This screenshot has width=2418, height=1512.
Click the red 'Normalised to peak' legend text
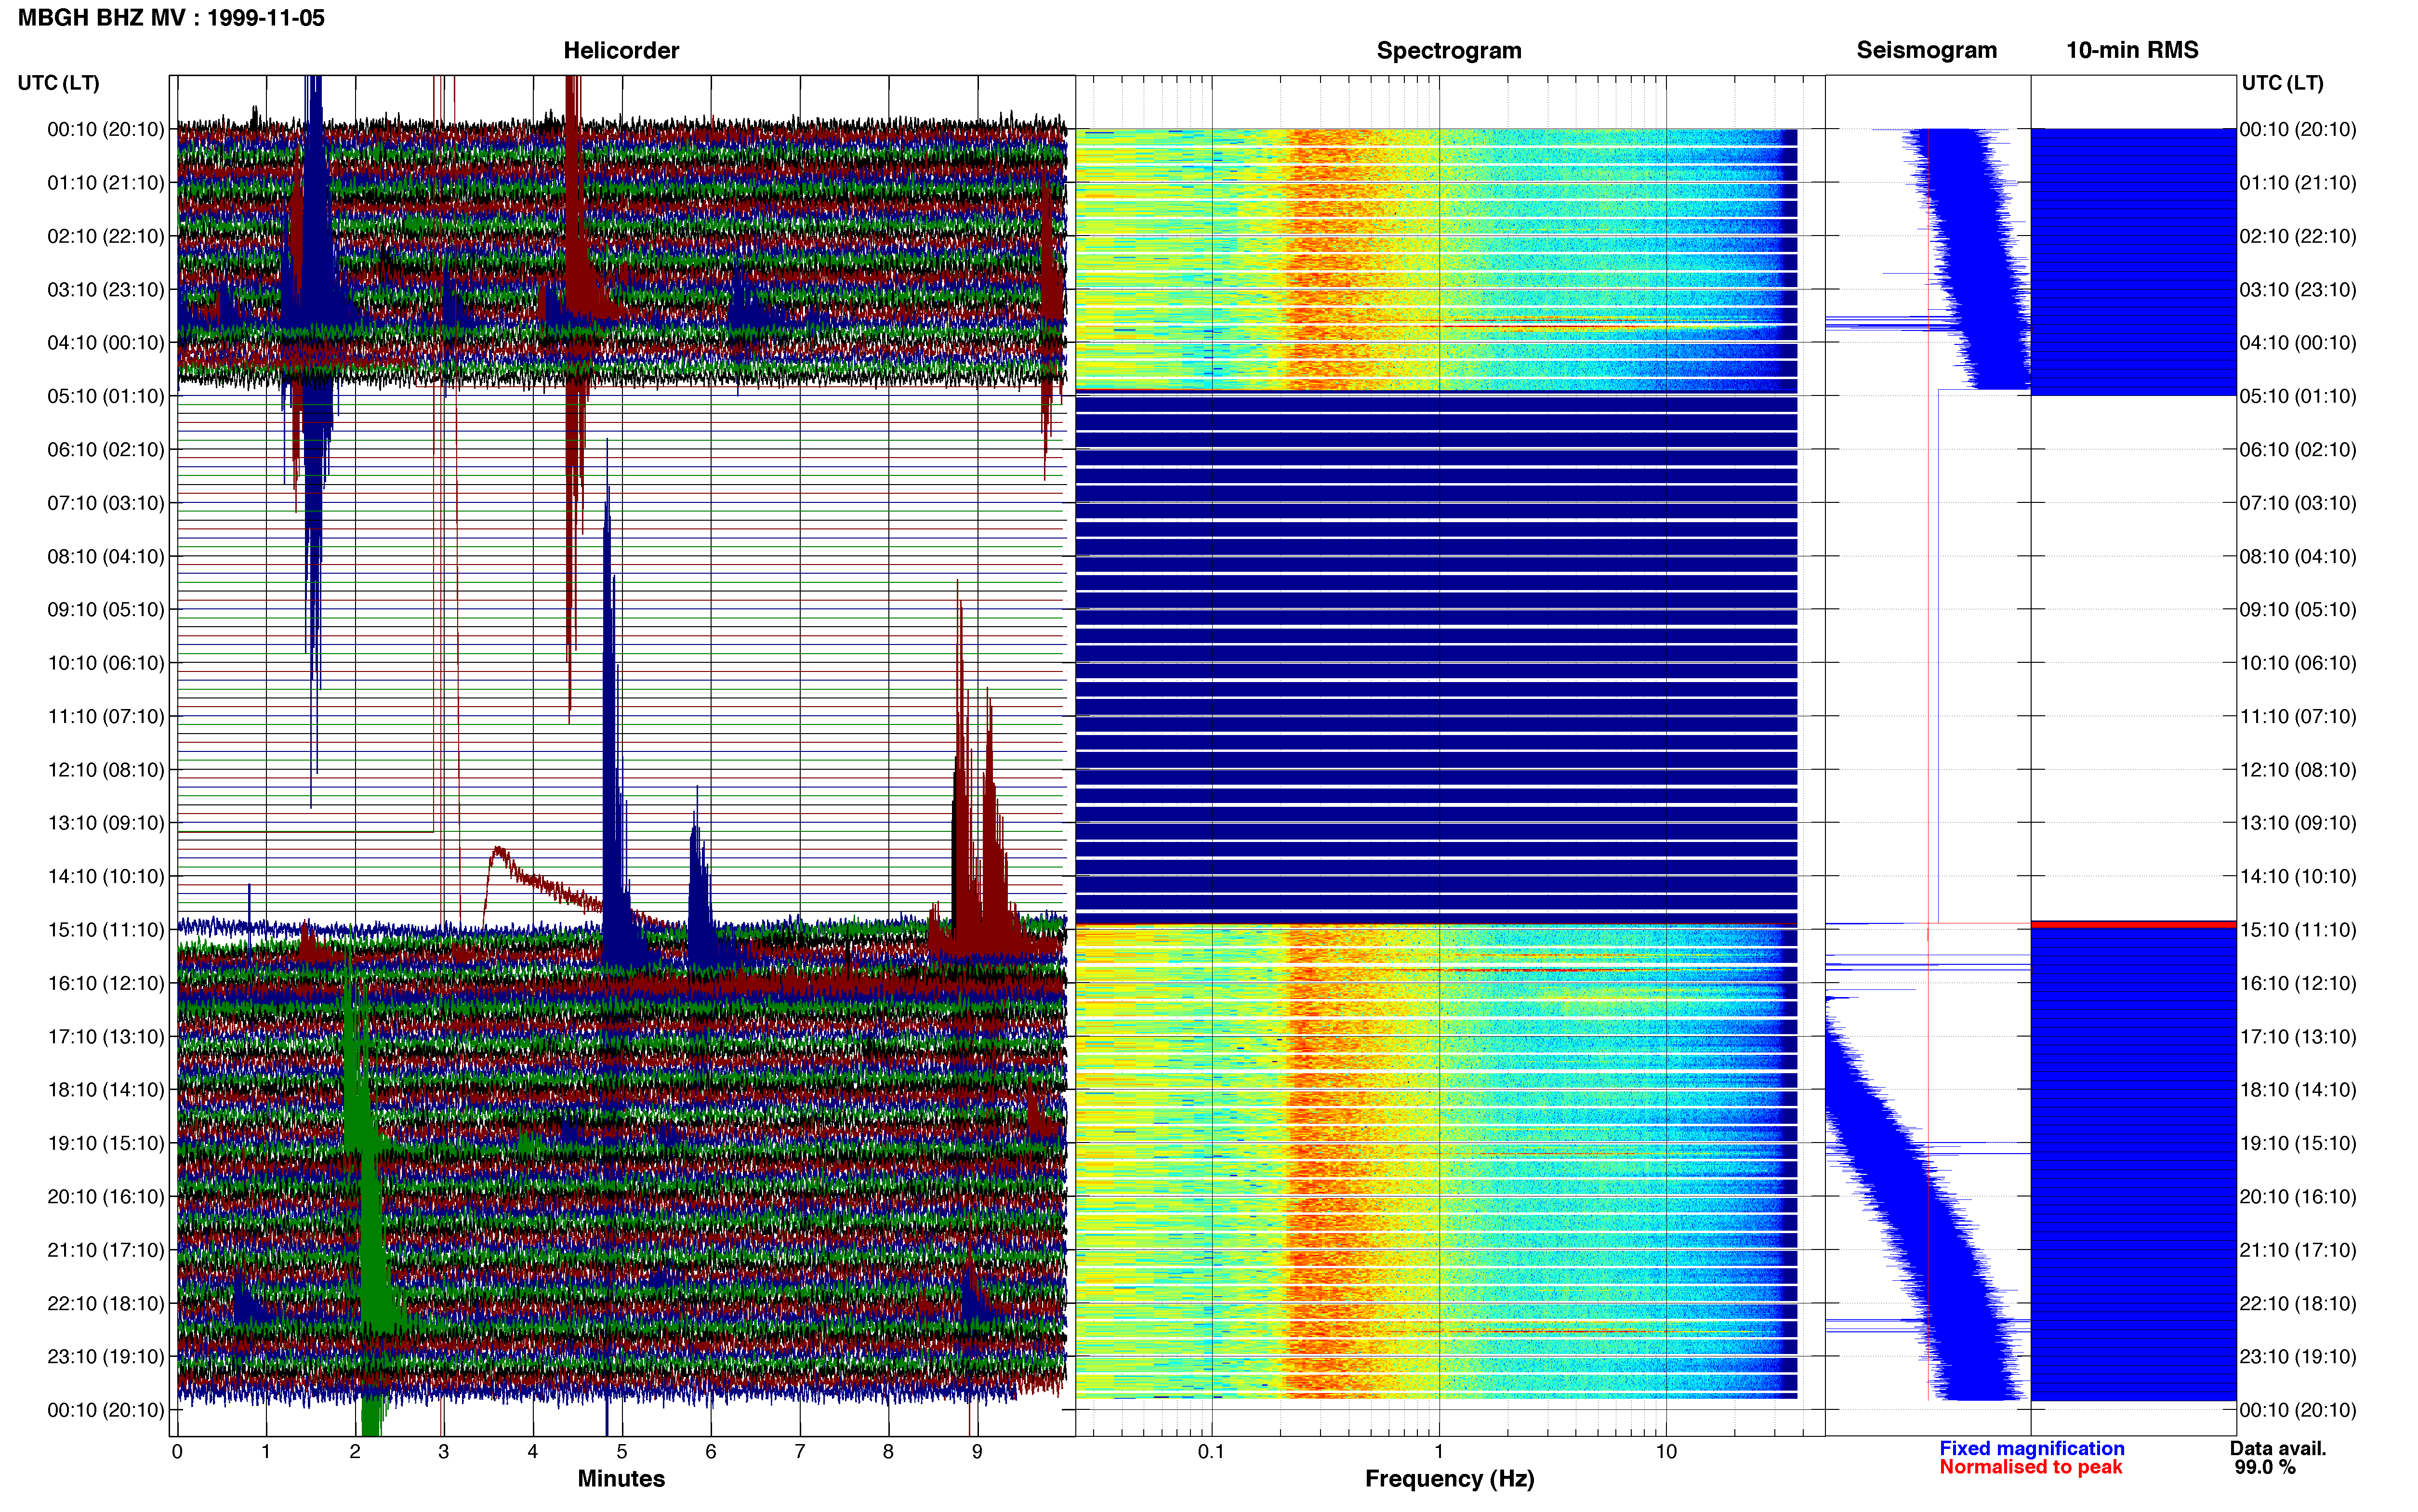2030,1467
